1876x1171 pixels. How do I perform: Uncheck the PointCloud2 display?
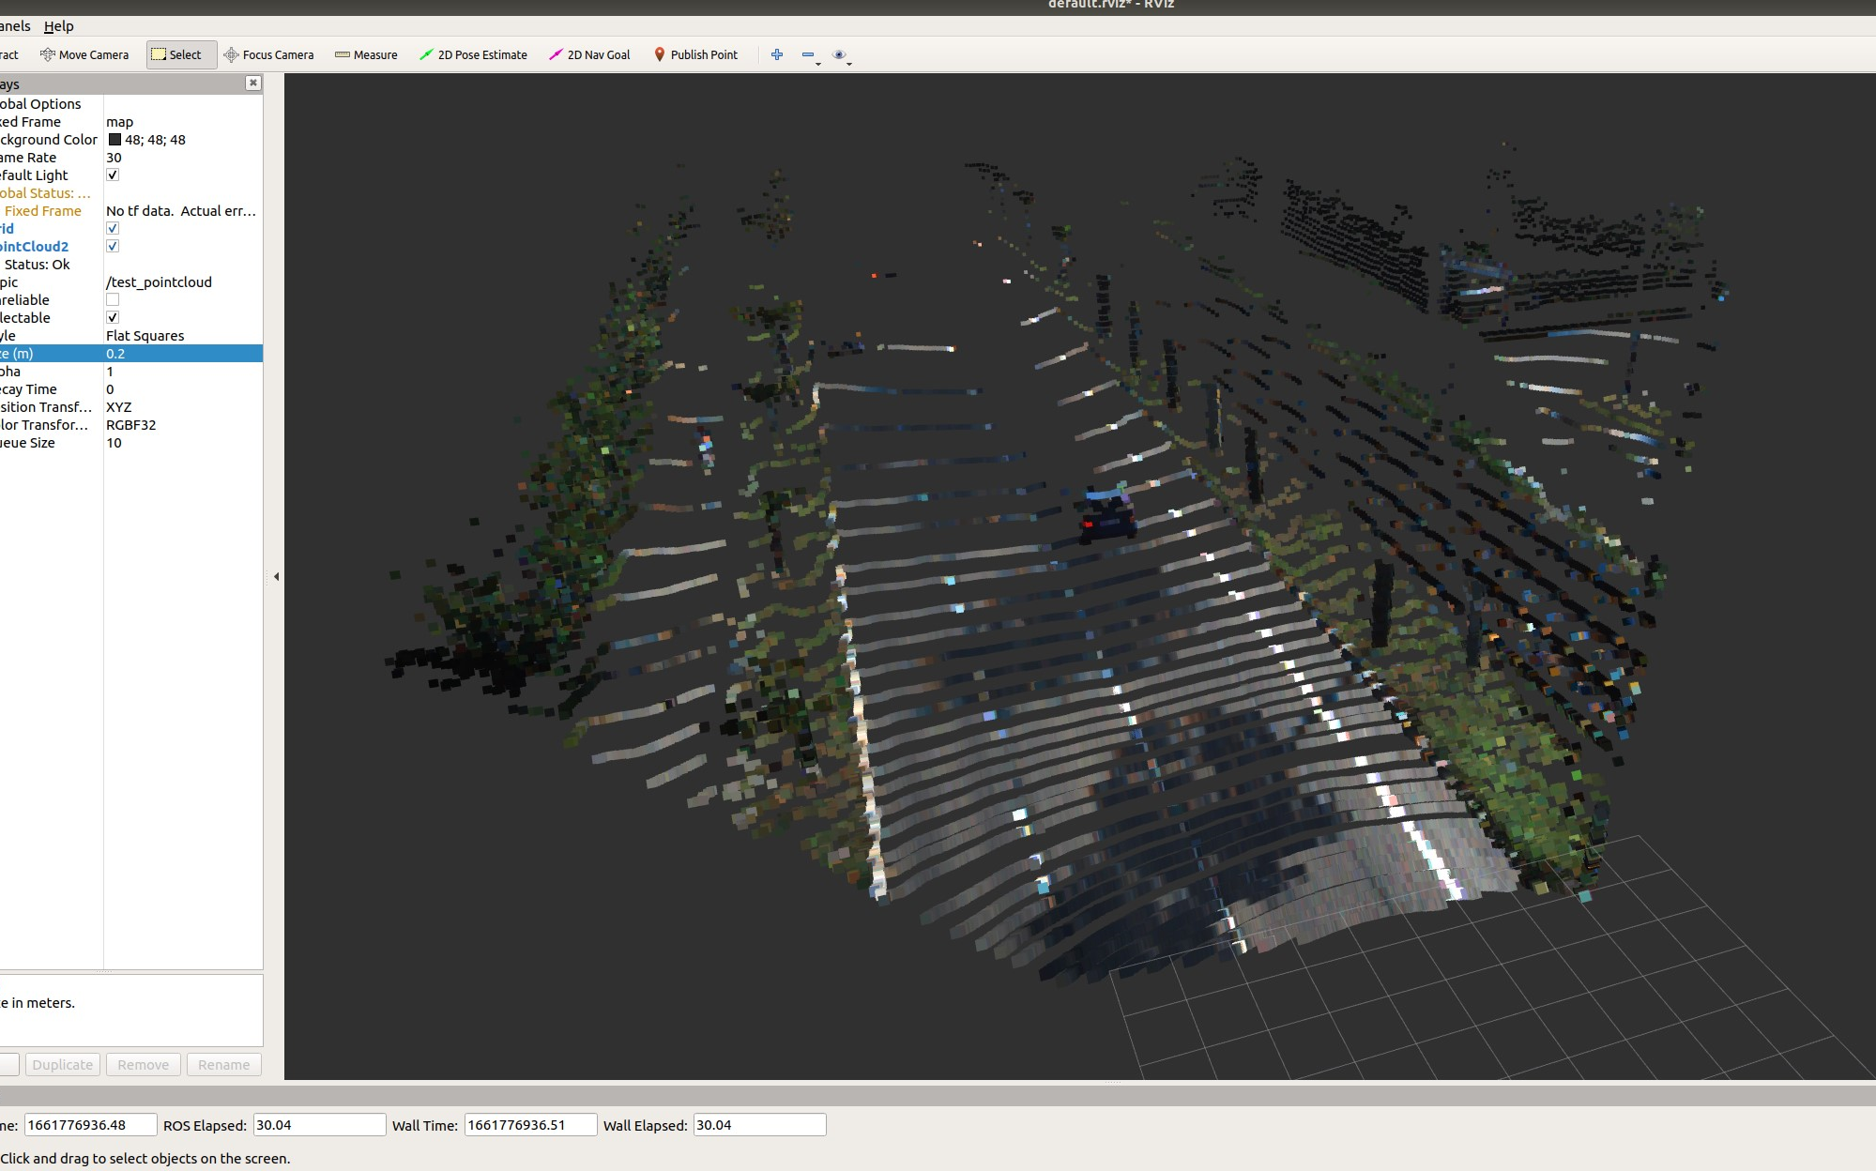[113, 246]
